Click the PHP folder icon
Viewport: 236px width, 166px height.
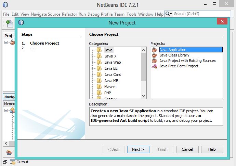click(99, 93)
